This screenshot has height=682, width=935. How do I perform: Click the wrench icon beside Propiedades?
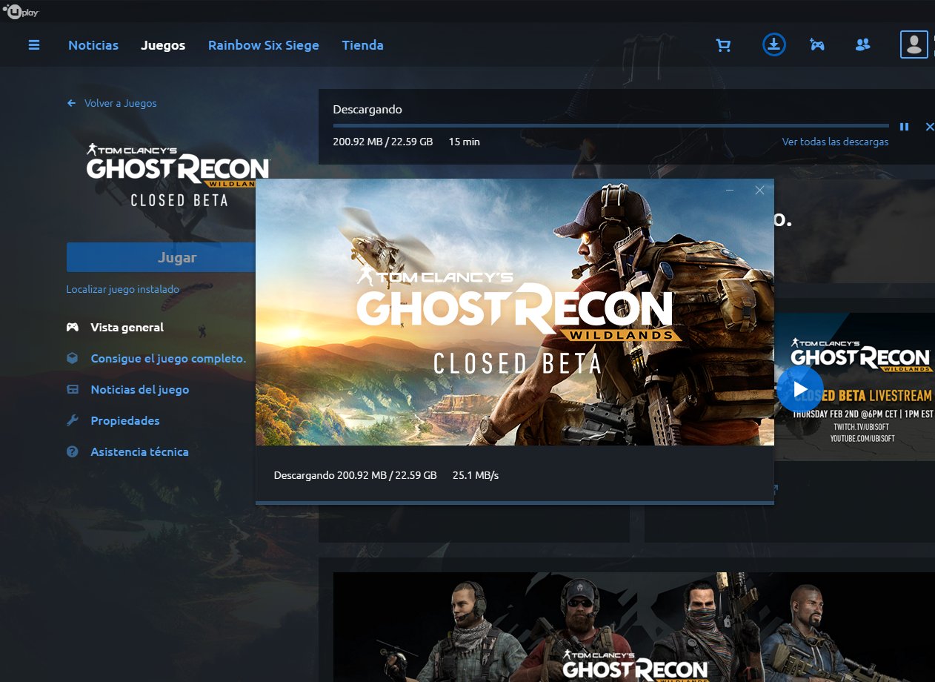tap(73, 420)
